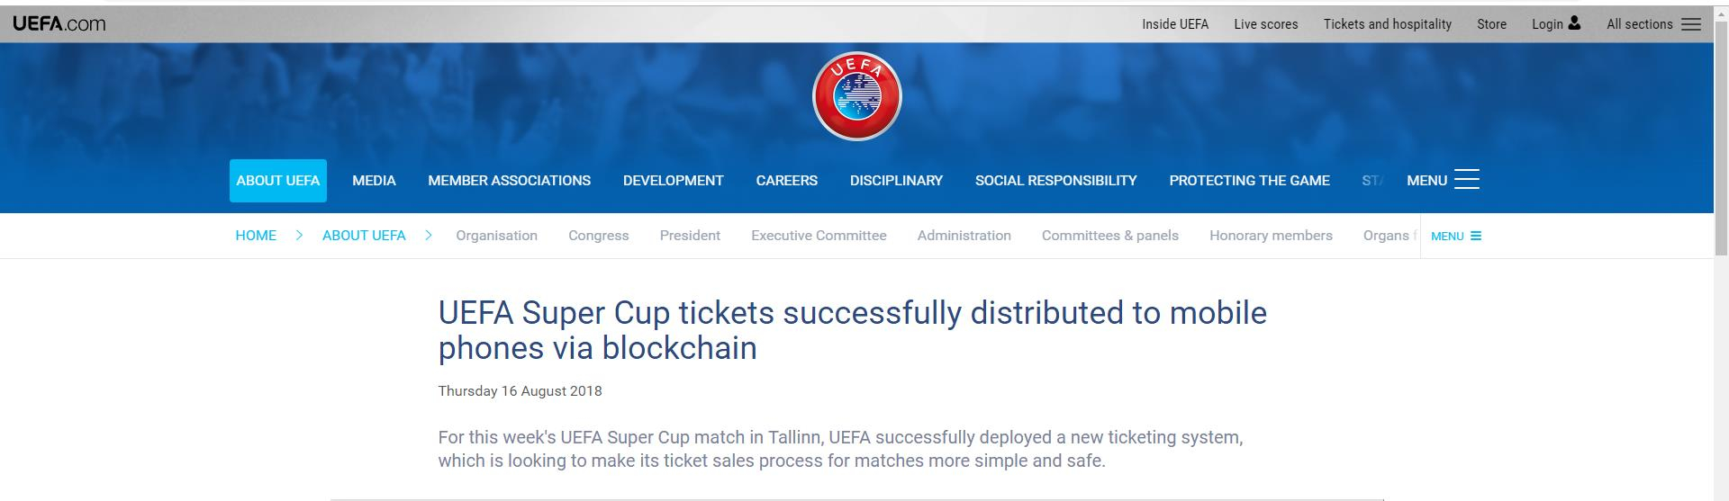Click the chevron after HOME breadcrumb

click(299, 236)
